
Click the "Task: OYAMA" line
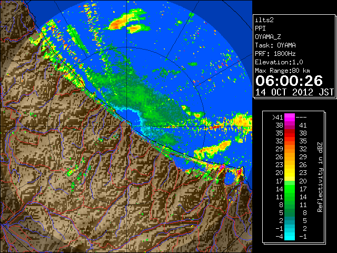[275, 45]
